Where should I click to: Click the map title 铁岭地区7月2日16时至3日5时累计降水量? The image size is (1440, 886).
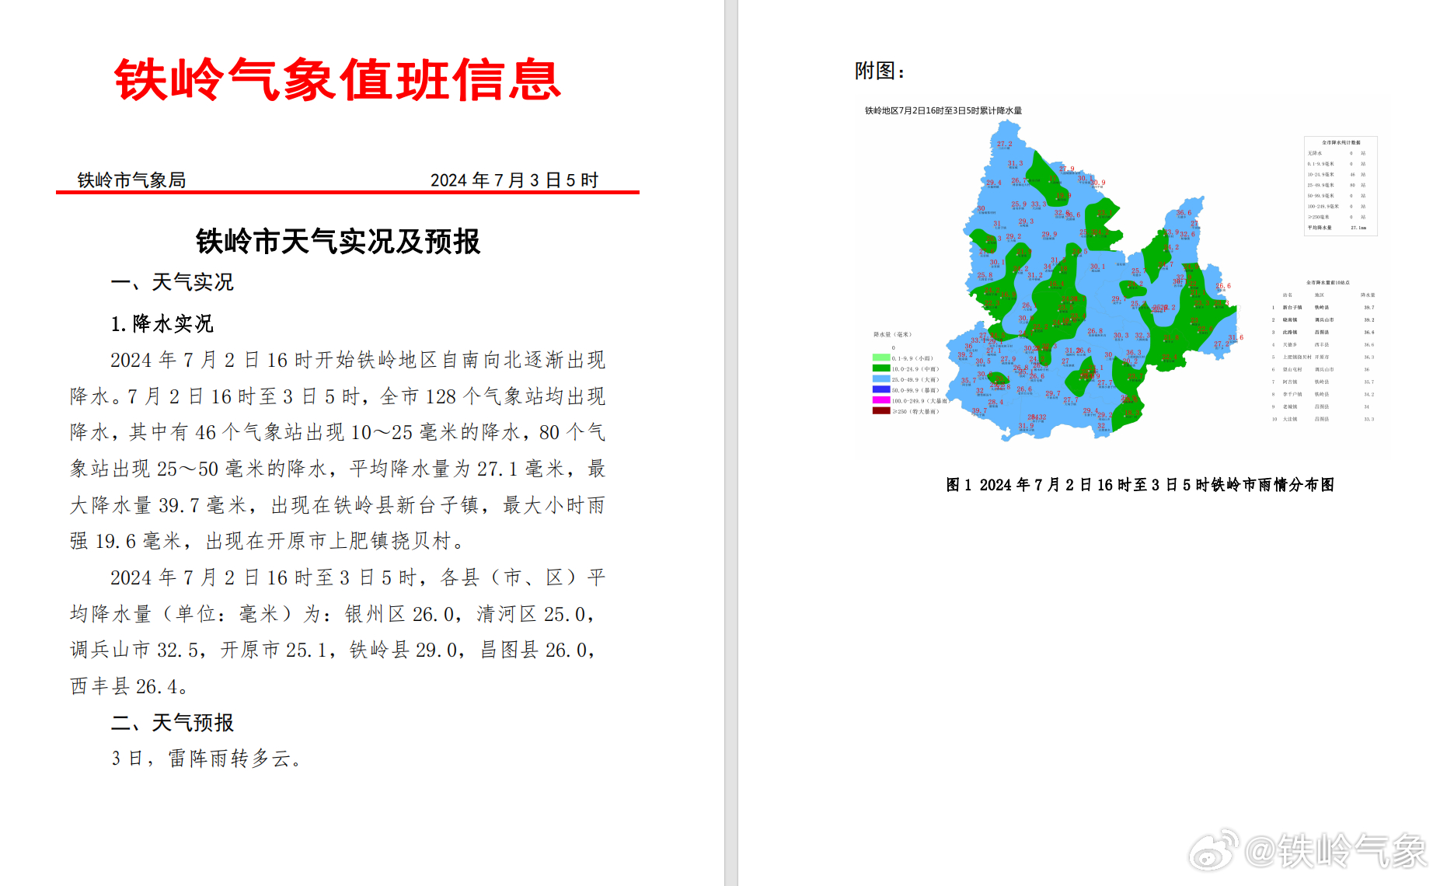[943, 110]
